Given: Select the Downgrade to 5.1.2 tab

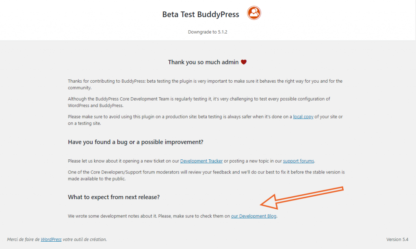Looking at the screenshot, I should [x=208, y=32].
